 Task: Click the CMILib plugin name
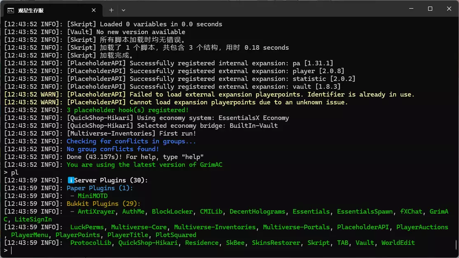[x=211, y=212]
